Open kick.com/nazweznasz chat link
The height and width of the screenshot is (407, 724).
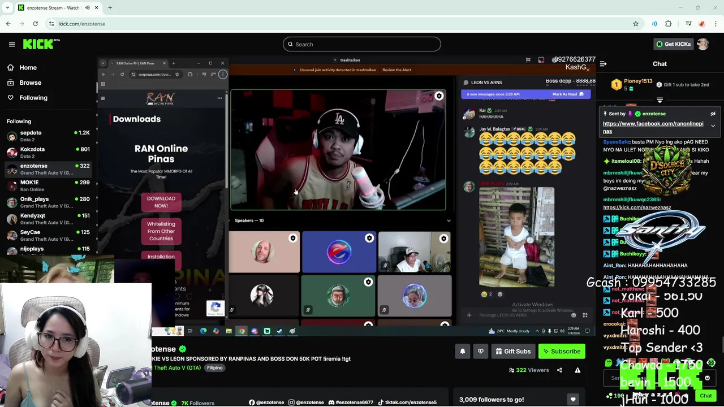(637, 207)
